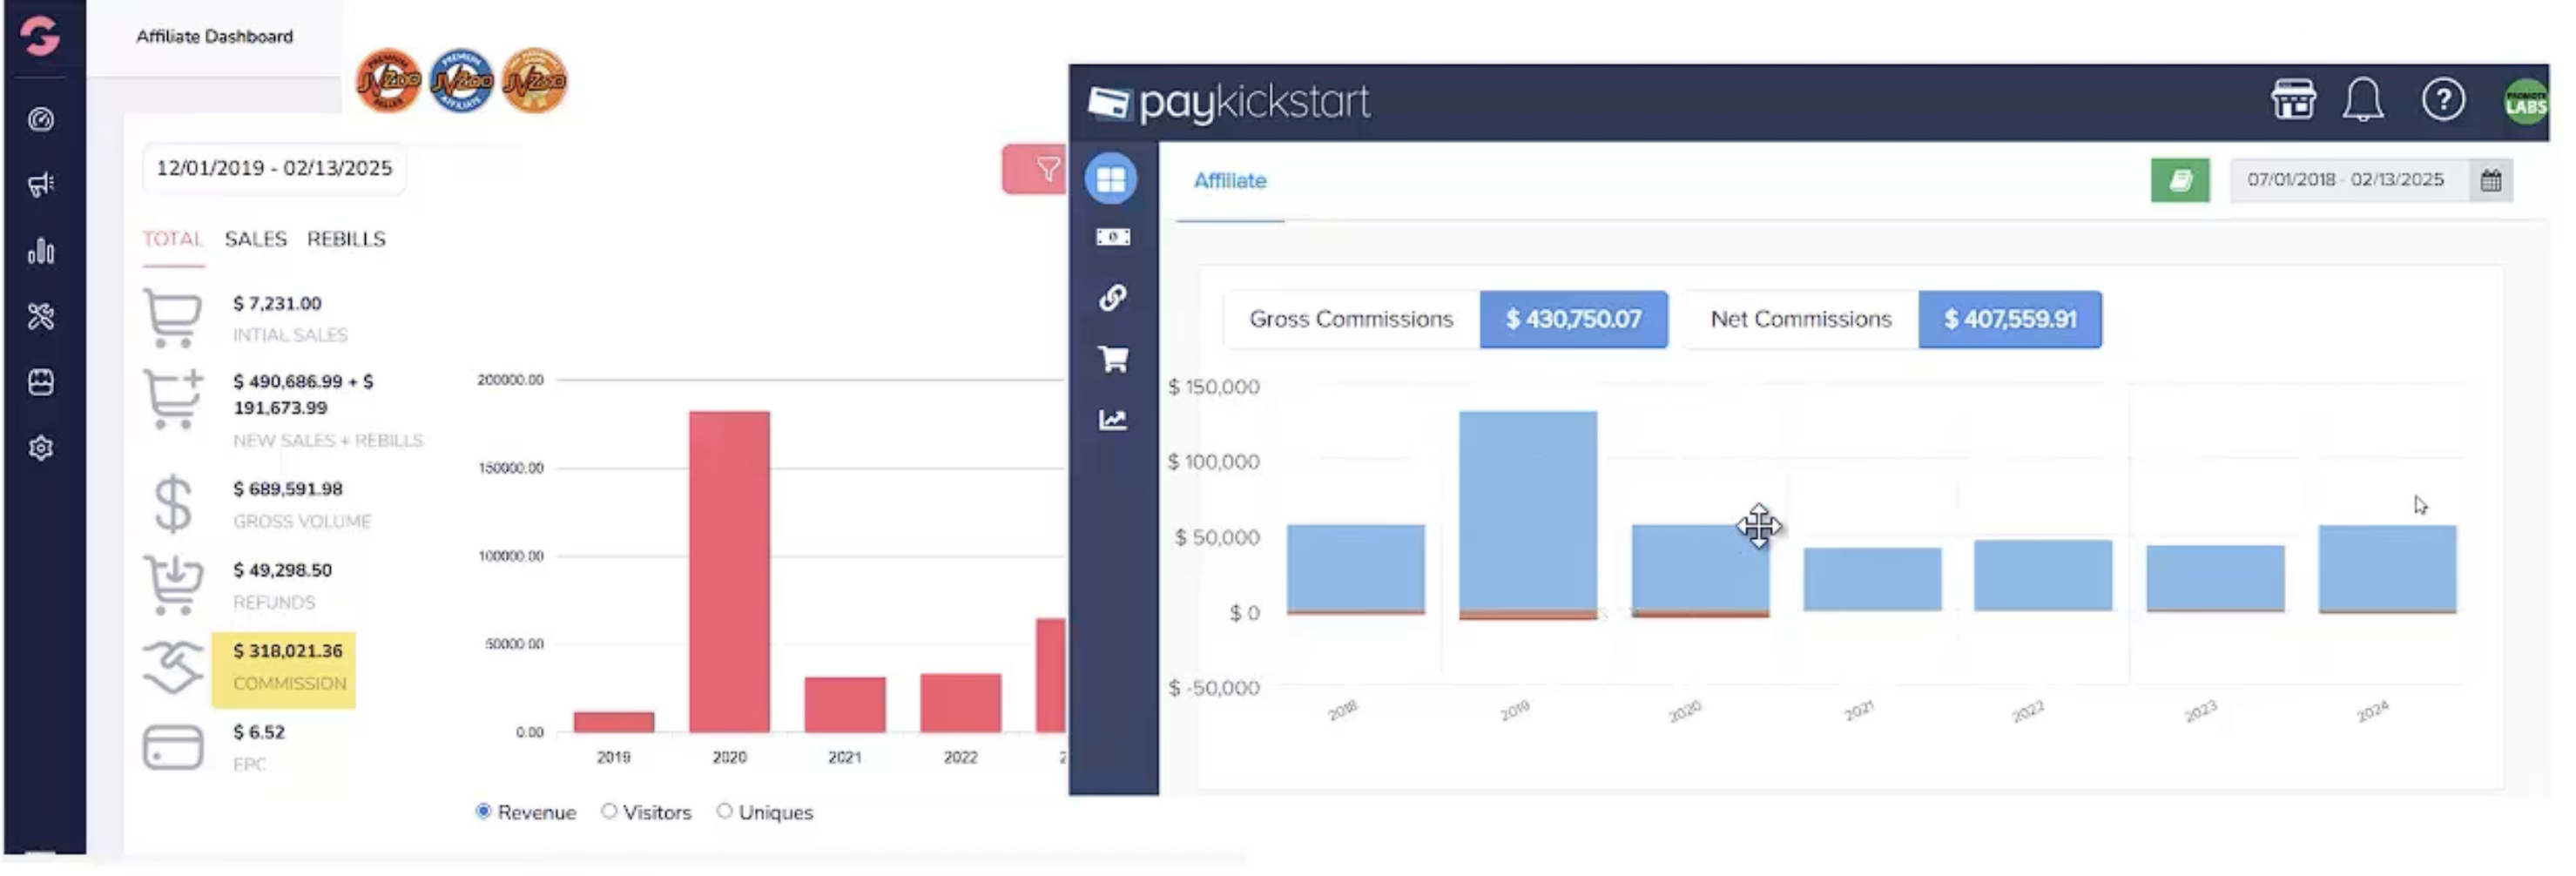Click the $ 407,559.91 net commissions value
Screen dimensions: 2576x876
pos(2010,319)
